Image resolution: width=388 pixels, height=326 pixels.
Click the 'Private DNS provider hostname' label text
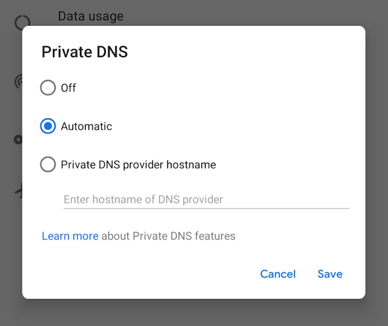[x=138, y=165]
